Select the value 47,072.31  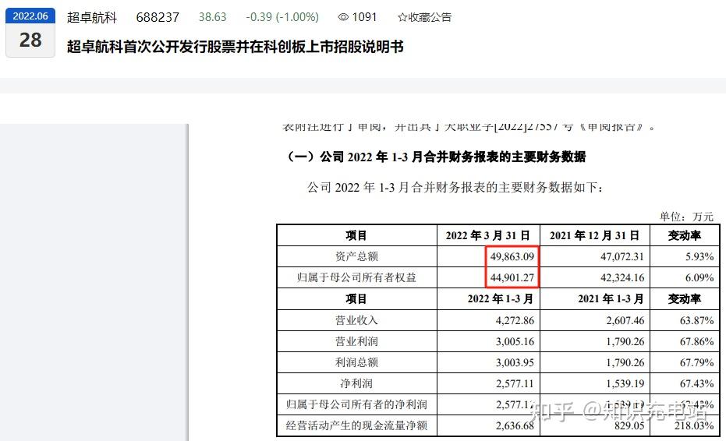pos(622,256)
